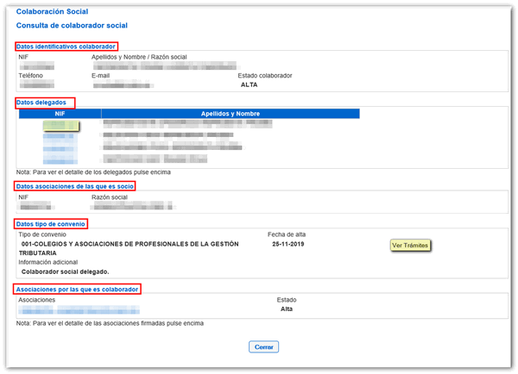
Task: Click the NIF column header in delegates table
Action: (x=60, y=113)
